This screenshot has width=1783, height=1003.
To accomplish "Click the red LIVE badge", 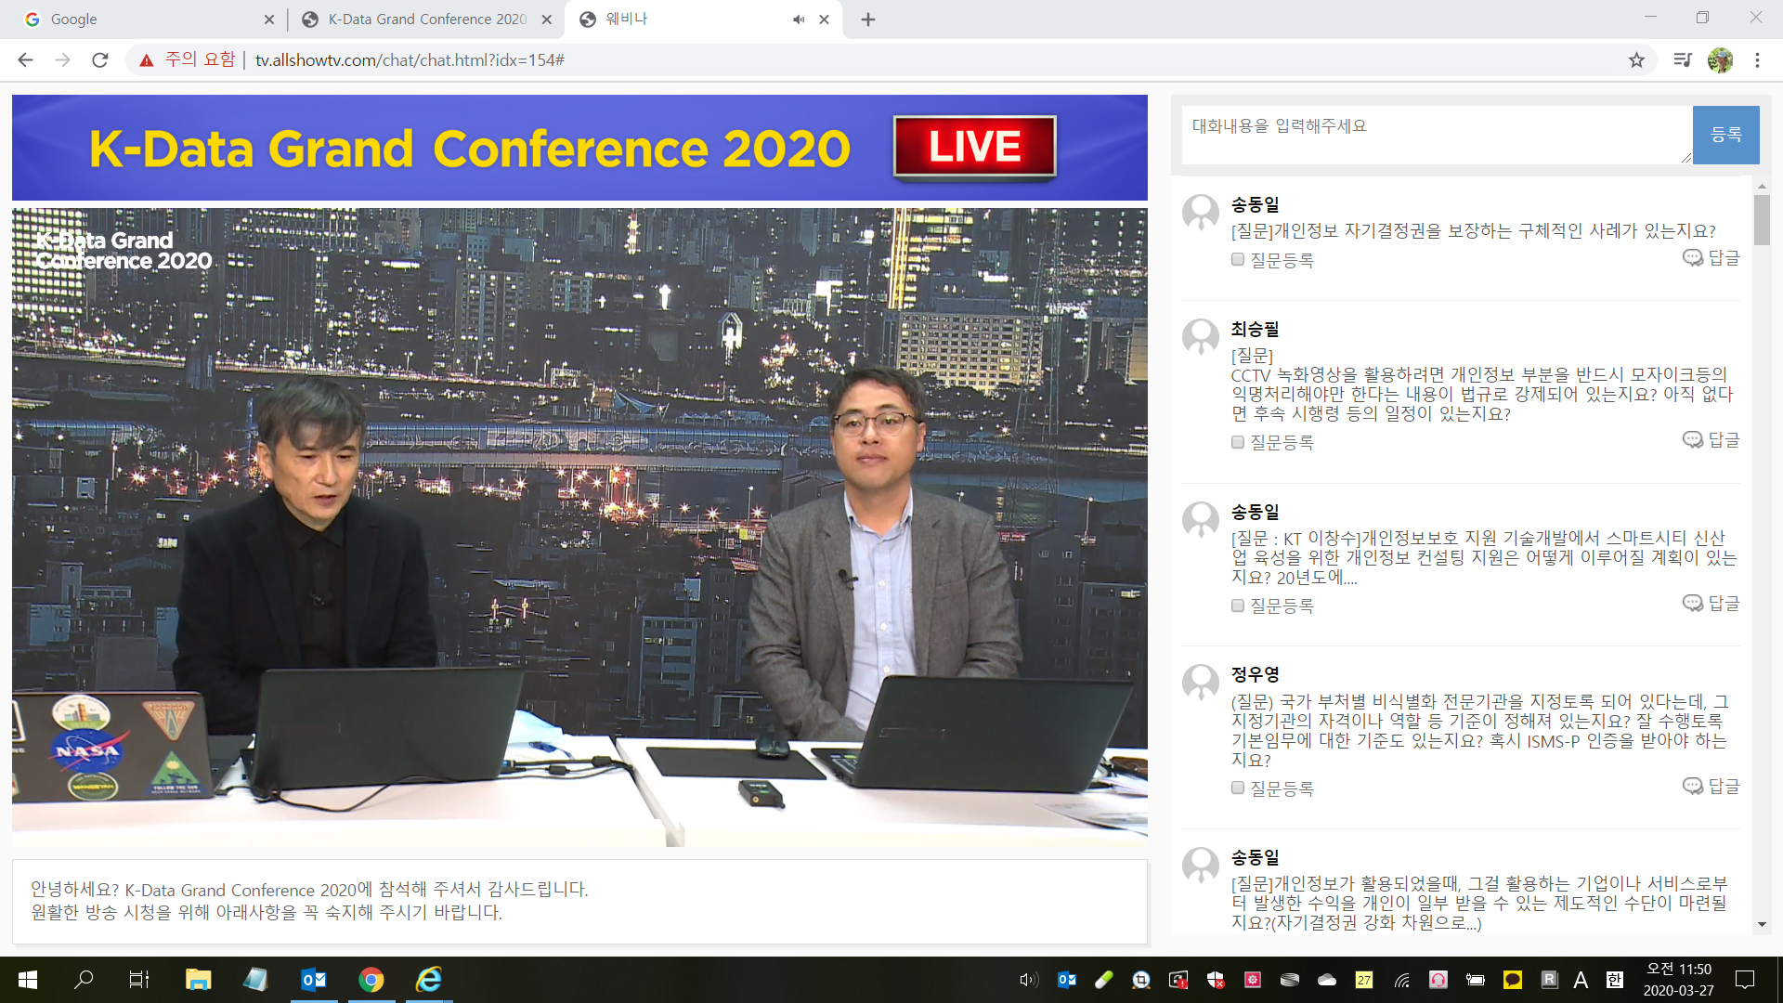I will (x=974, y=147).
